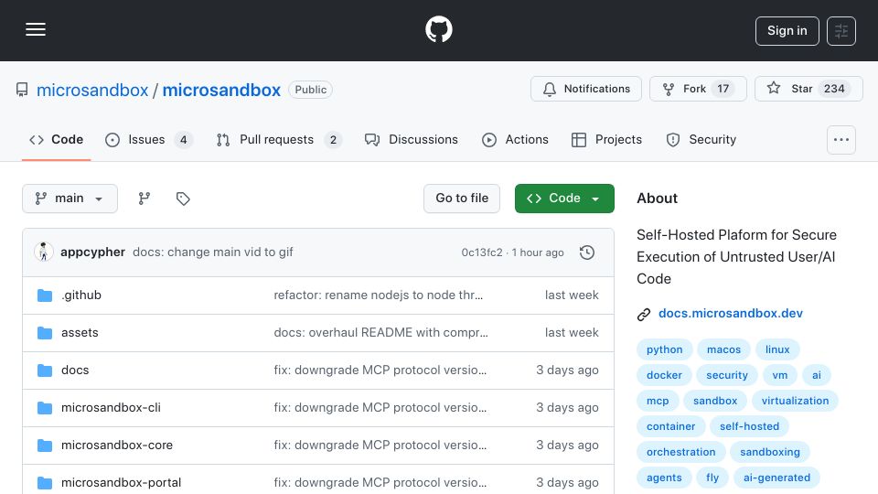This screenshot has height=494, width=878.
Task: Select the linux topic tag
Action: click(x=777, y=349)
